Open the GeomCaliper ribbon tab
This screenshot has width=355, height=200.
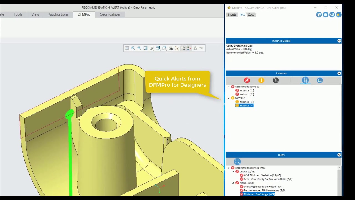pyautogui.click(x=110, y=14)
